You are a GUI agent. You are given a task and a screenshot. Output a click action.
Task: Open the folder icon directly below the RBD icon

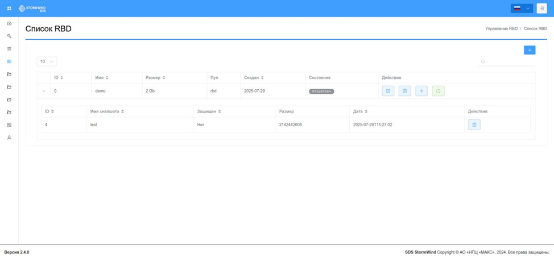[9, 74]
